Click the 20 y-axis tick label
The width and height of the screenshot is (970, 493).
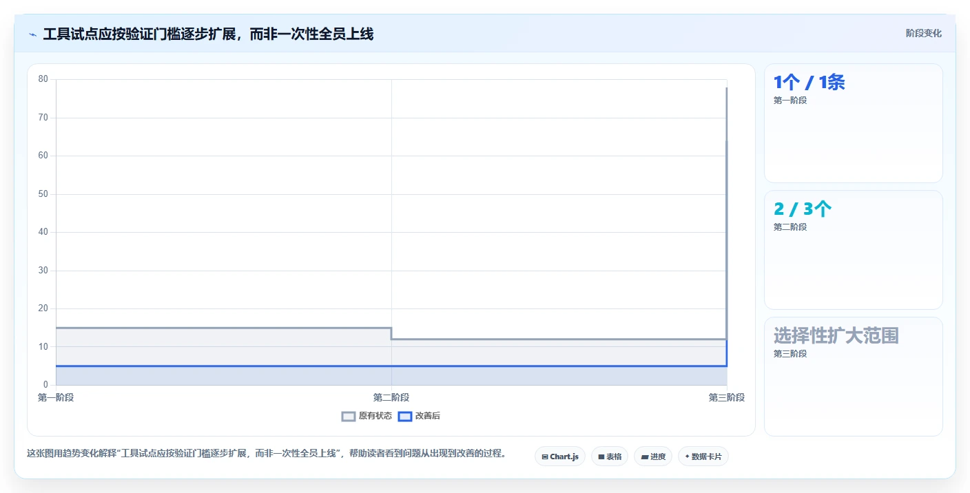43,308
